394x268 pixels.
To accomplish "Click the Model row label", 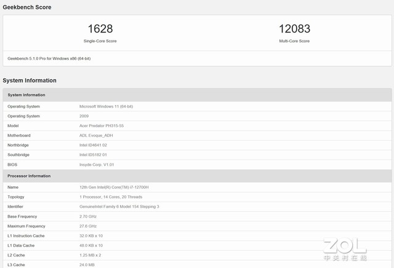I will pos(13,126).
